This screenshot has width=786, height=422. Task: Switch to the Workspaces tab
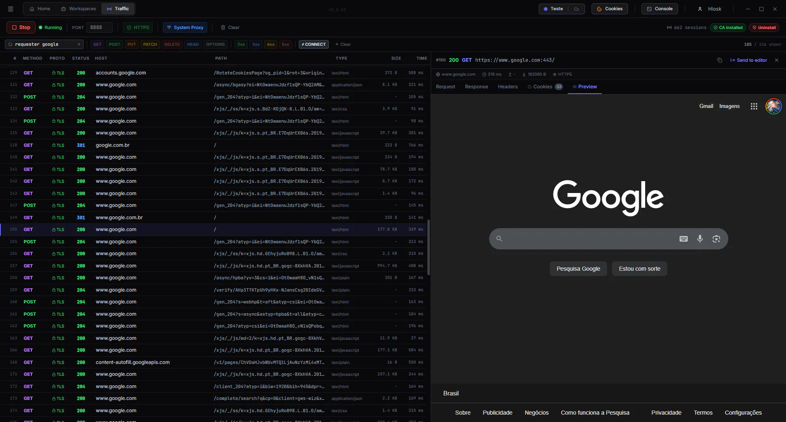[79, 9]
